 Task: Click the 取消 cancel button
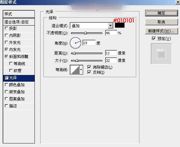click(161, 22)
